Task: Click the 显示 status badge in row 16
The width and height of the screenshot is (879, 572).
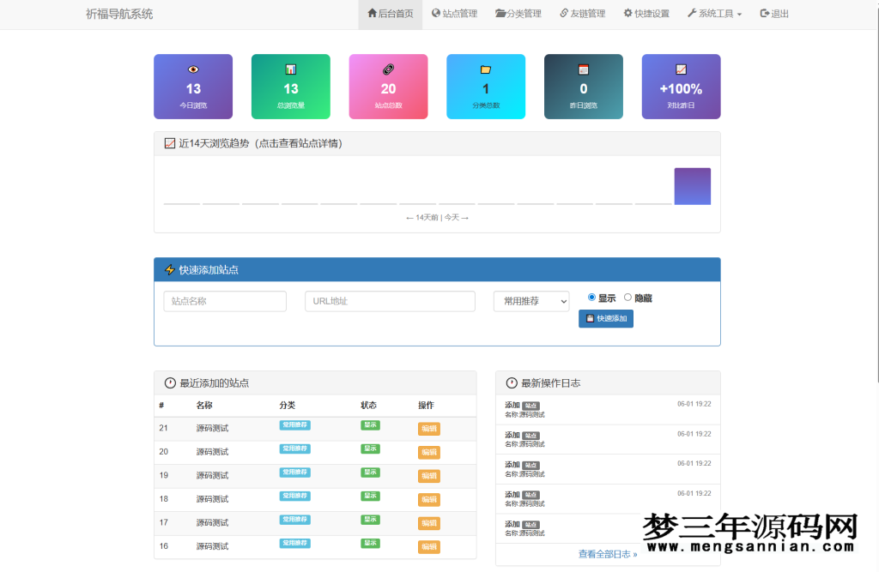Action: tap(370, 543)
